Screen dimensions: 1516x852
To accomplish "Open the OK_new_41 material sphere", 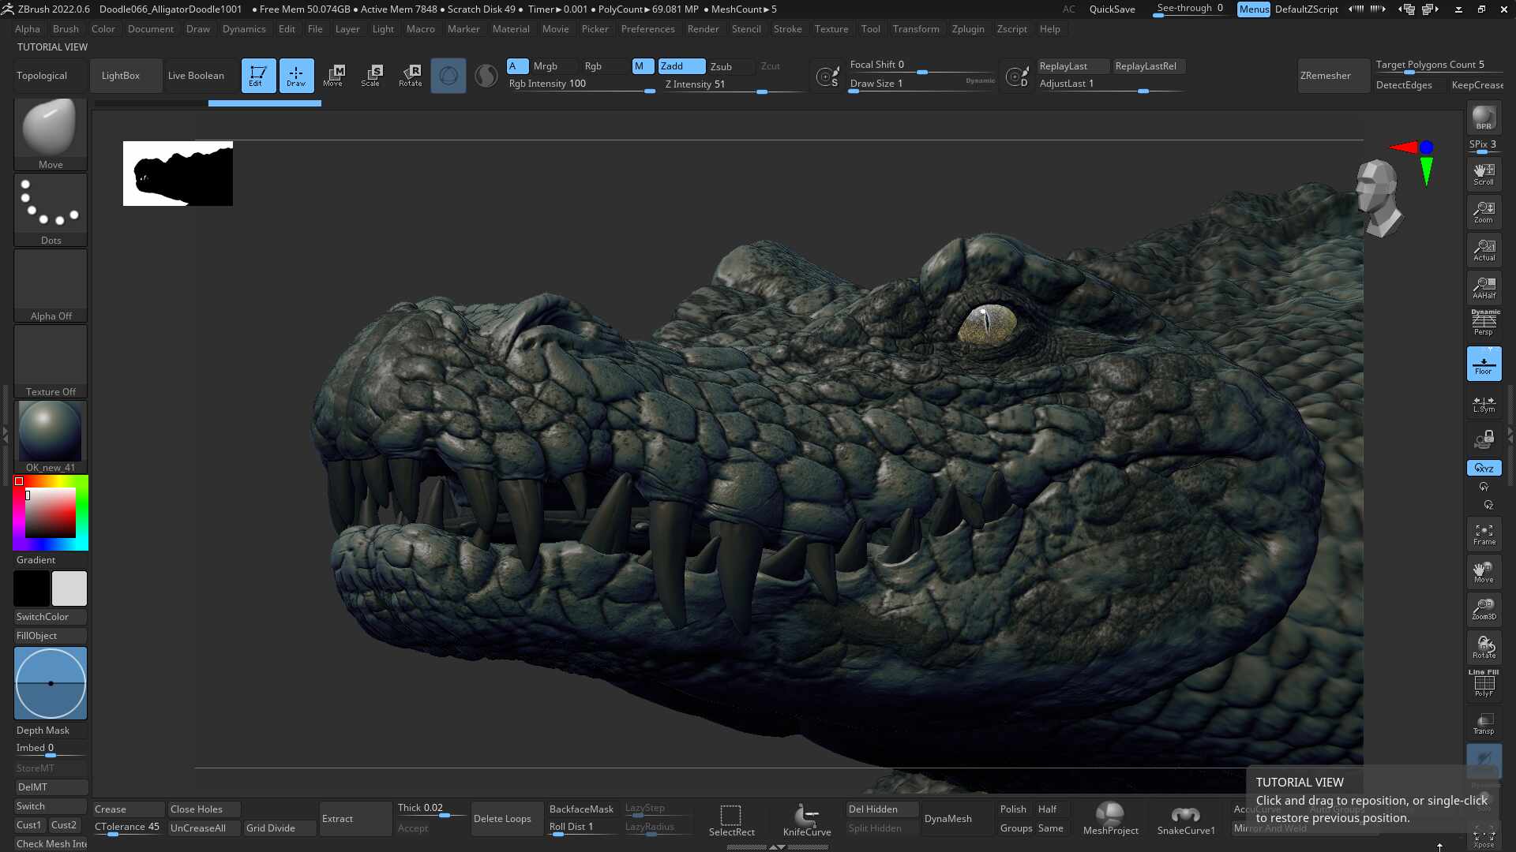I will coord(51,437).
